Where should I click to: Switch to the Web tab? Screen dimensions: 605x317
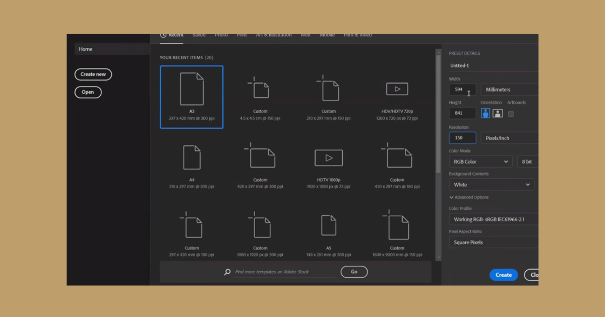pos(306,35)
